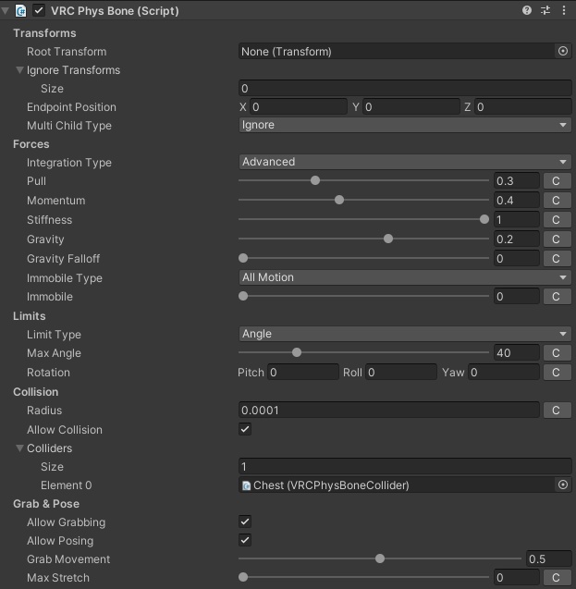This screenshot has height=589, width=576.
Task: Disable the VRC Phys Bone component checkbox
Action: point(39,10)
